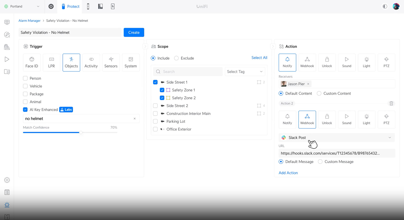Delete Action 2 with the trash icon
Screen dimensions: 404x220
pos(391,103)
